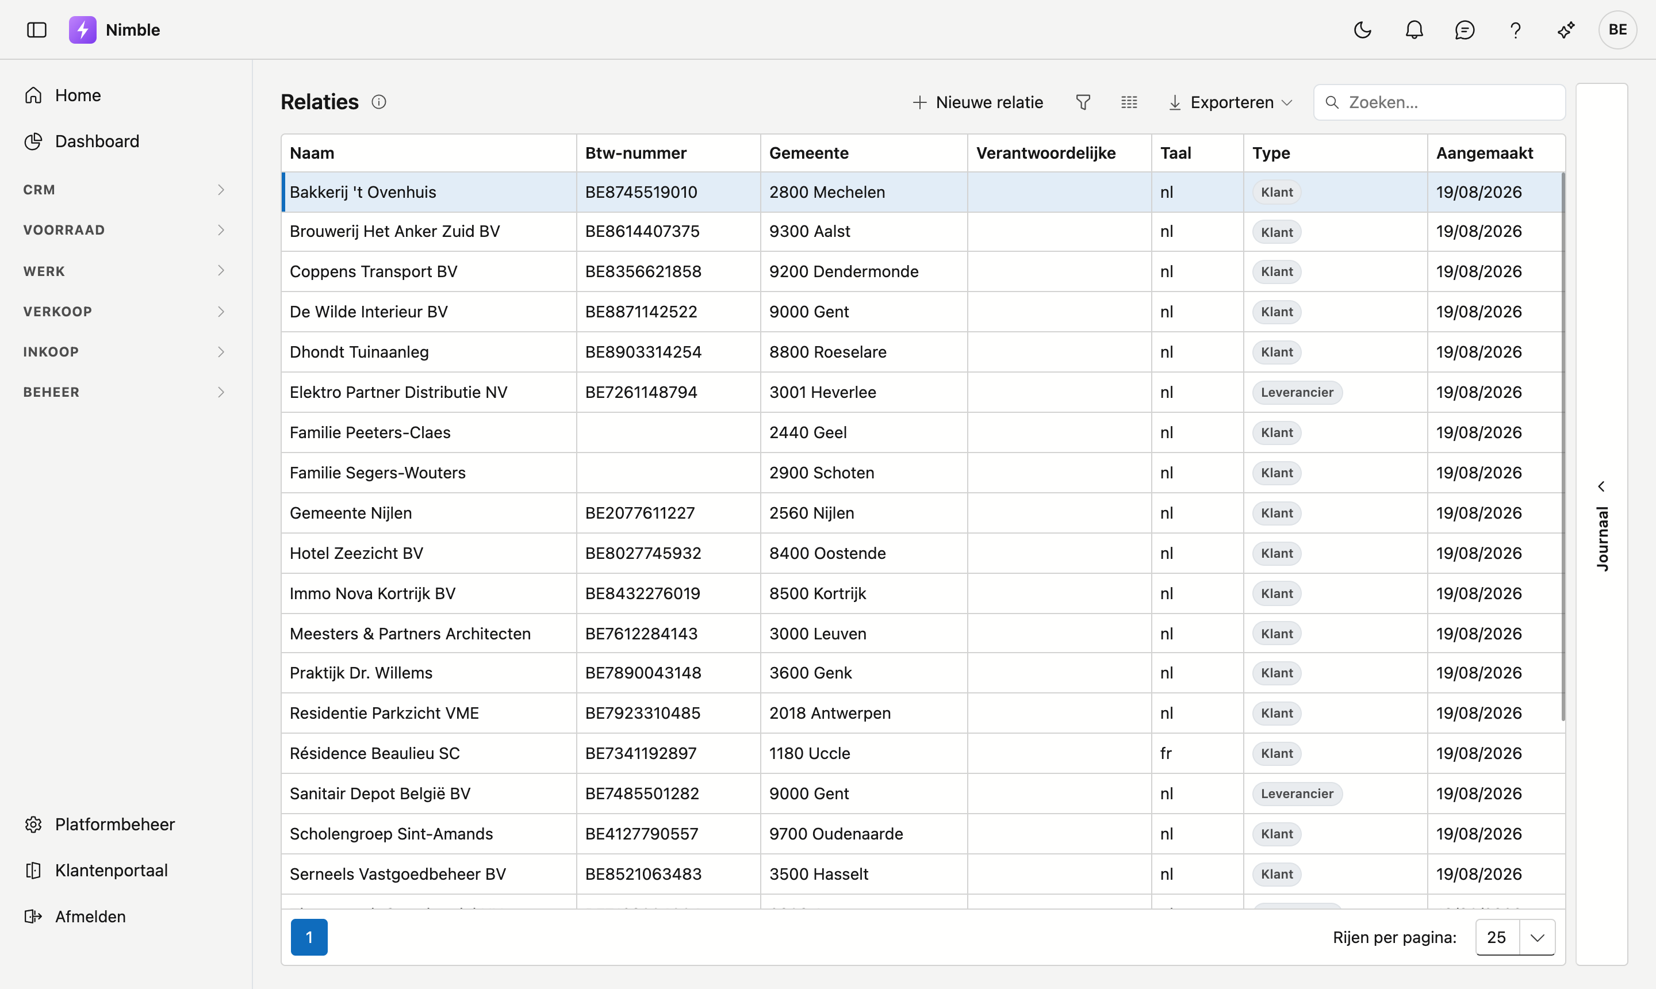Switch to dark mode moon icon

1363,30
